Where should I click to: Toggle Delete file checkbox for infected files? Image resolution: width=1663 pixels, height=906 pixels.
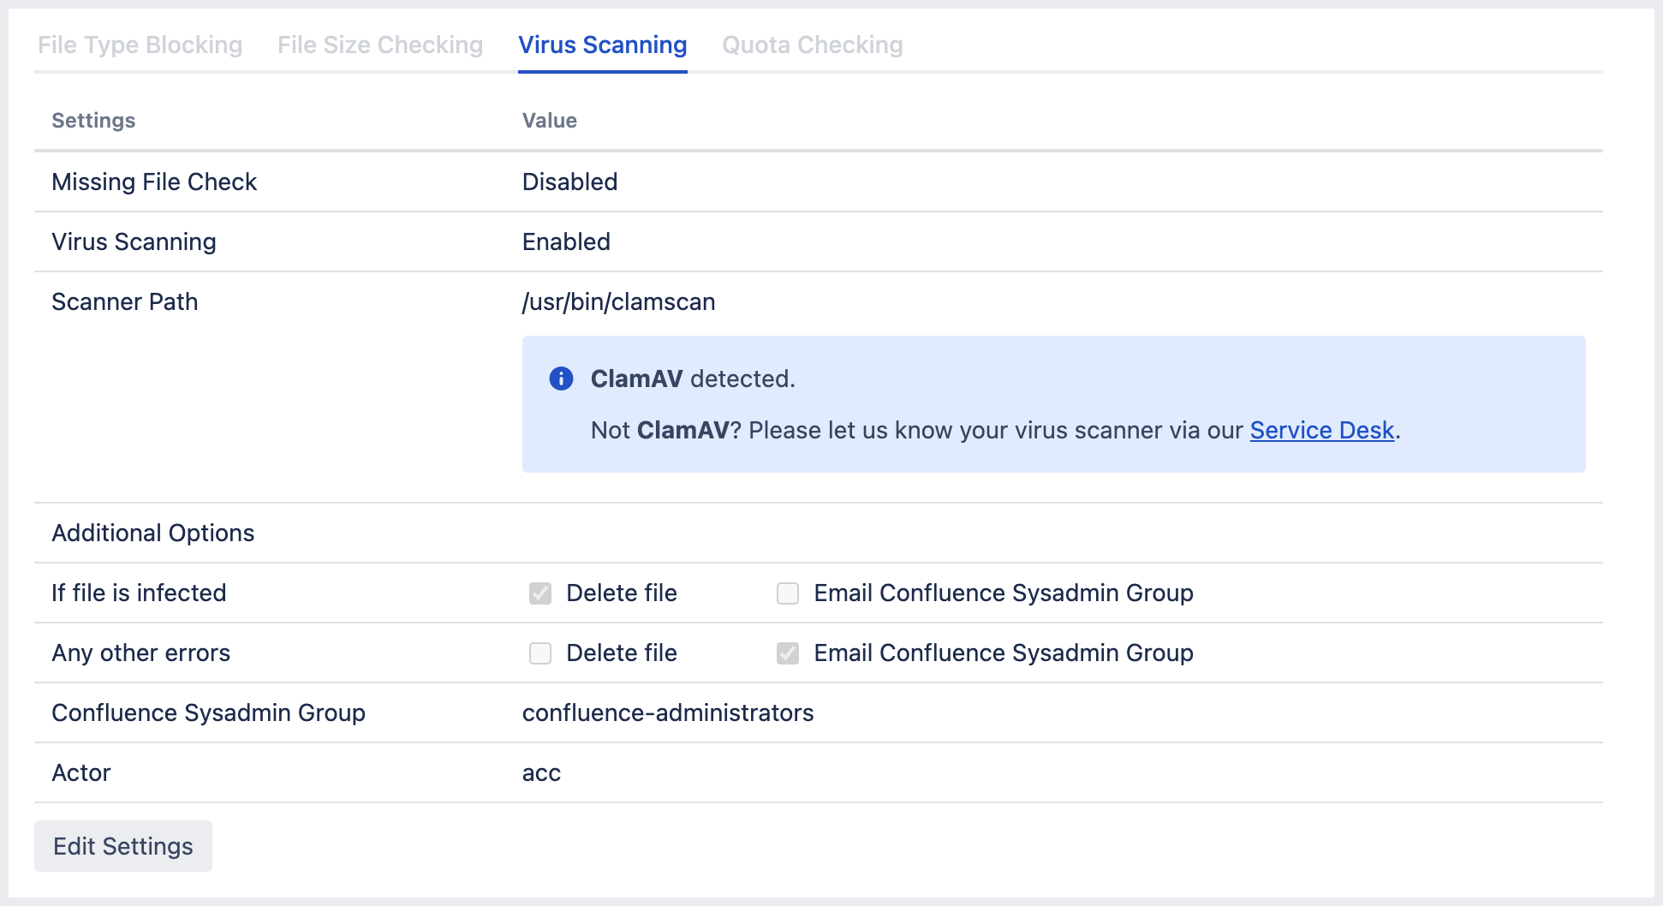pyautogui.click(x=540, y=593)
